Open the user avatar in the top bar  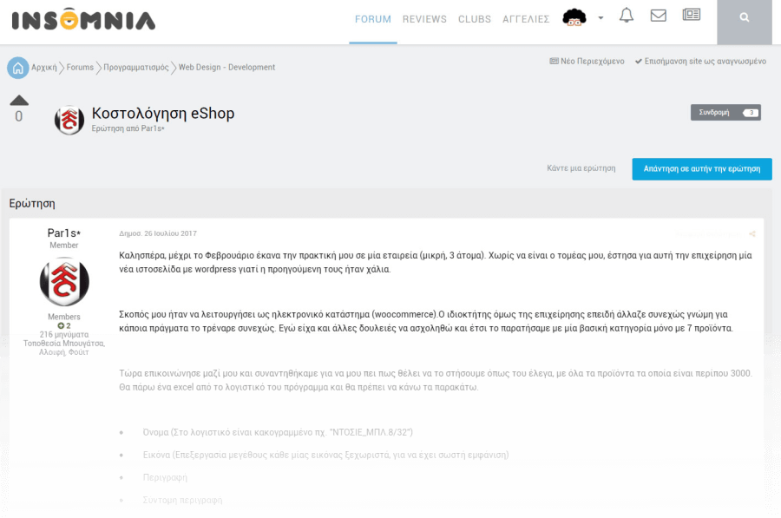point(575,17)
